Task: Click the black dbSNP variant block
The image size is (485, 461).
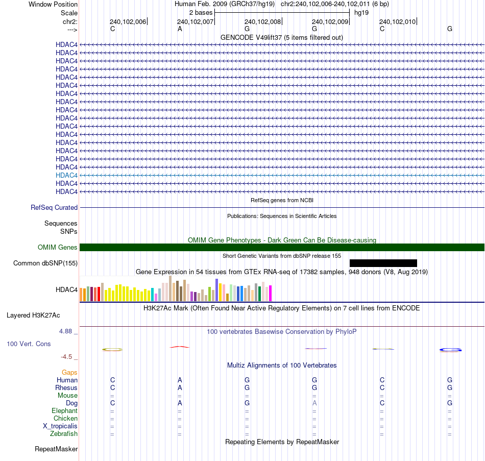Action: (x=383, y=263)
